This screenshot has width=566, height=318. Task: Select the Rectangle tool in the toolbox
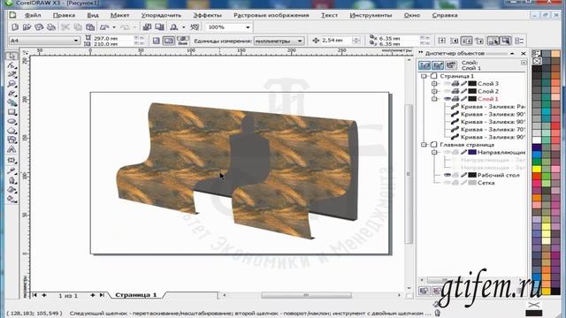[11, 112]
